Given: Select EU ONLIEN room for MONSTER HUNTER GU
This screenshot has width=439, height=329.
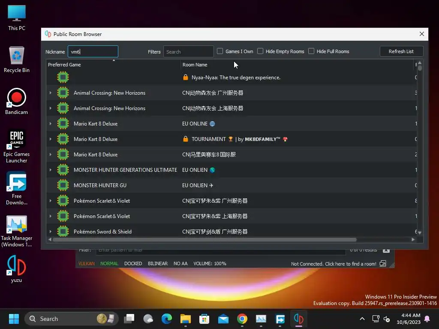Looking at the screenshot, I should pyautogui.click(x=198, y=185).
